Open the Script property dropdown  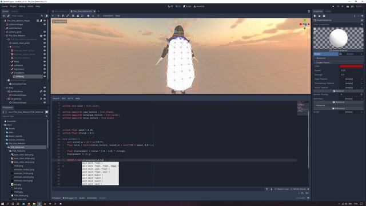pyautogui.click(x=362, y=112)
